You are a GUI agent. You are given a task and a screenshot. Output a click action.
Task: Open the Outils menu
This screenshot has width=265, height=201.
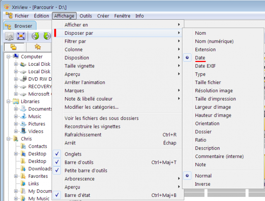[x=86, y=16]
